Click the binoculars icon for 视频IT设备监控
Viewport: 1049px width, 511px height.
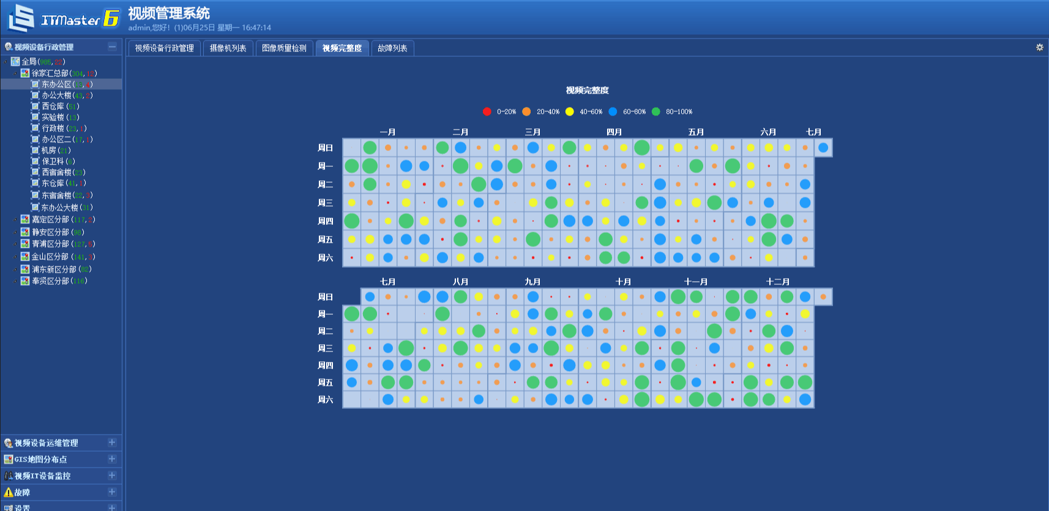tap(9, 476)
